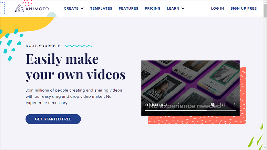Click the video time 0:15 / 0:22
267x150 pixels.
tap(160, 105)
